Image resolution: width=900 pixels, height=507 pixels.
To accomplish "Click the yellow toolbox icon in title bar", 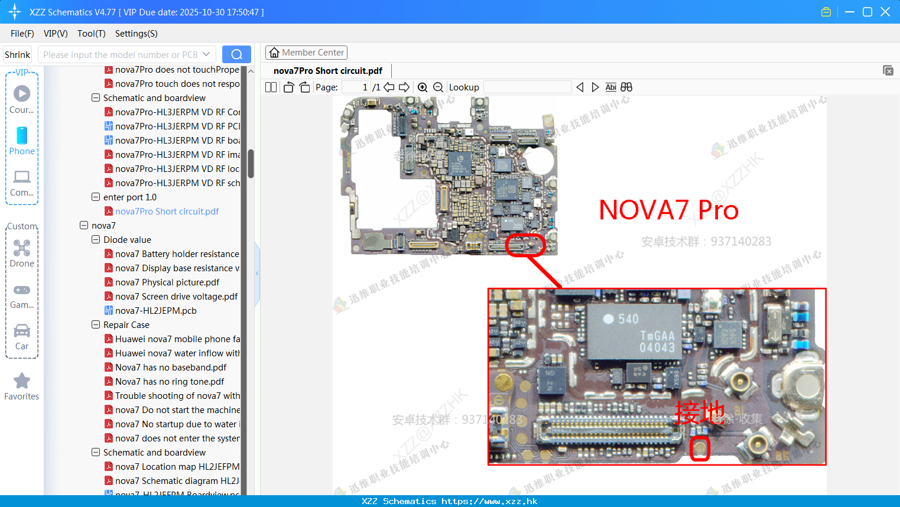I will [x=826, y=12].
